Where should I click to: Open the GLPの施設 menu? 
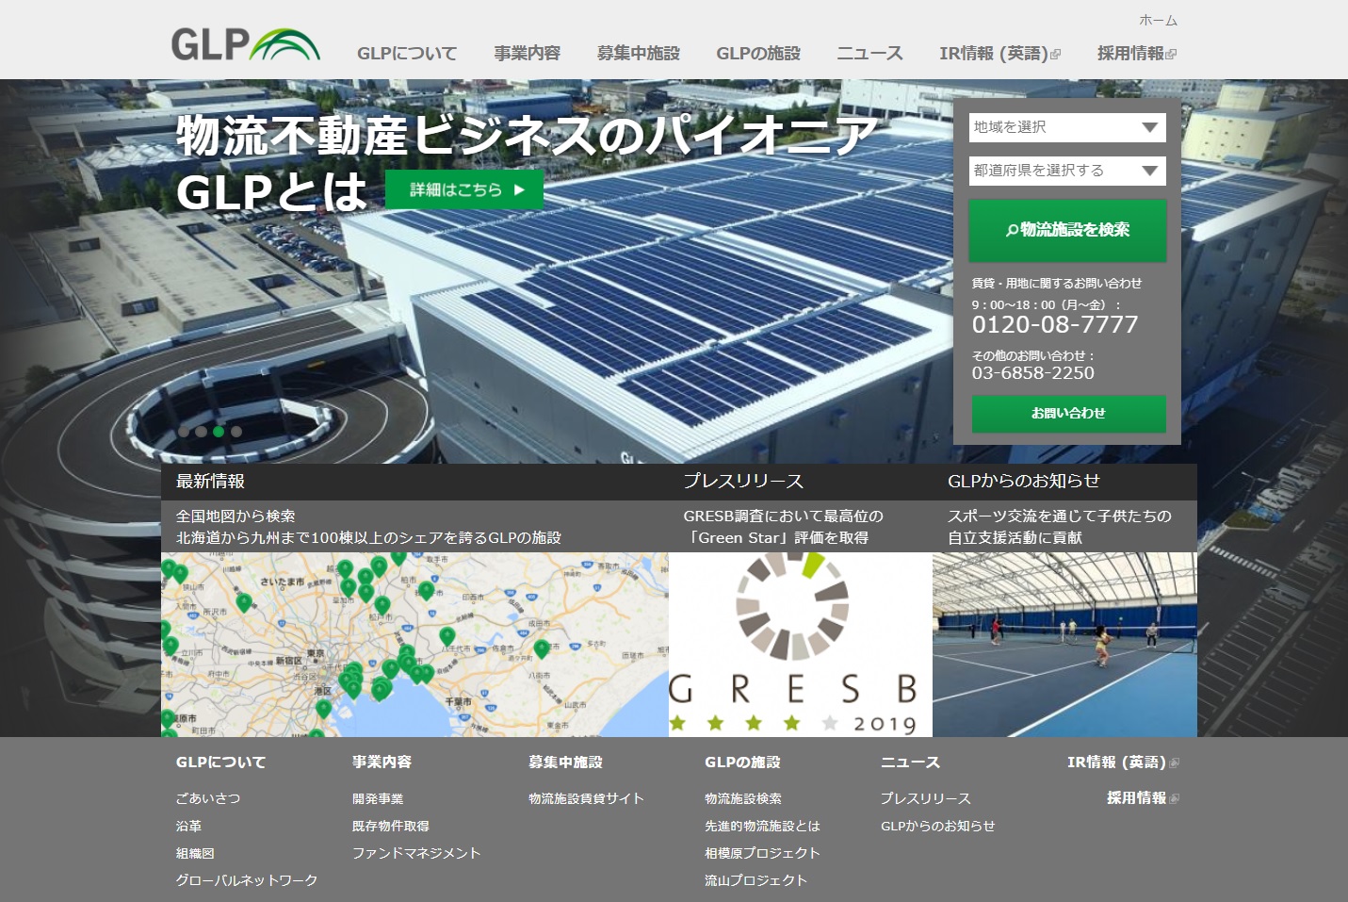click(x=758, y=54)
